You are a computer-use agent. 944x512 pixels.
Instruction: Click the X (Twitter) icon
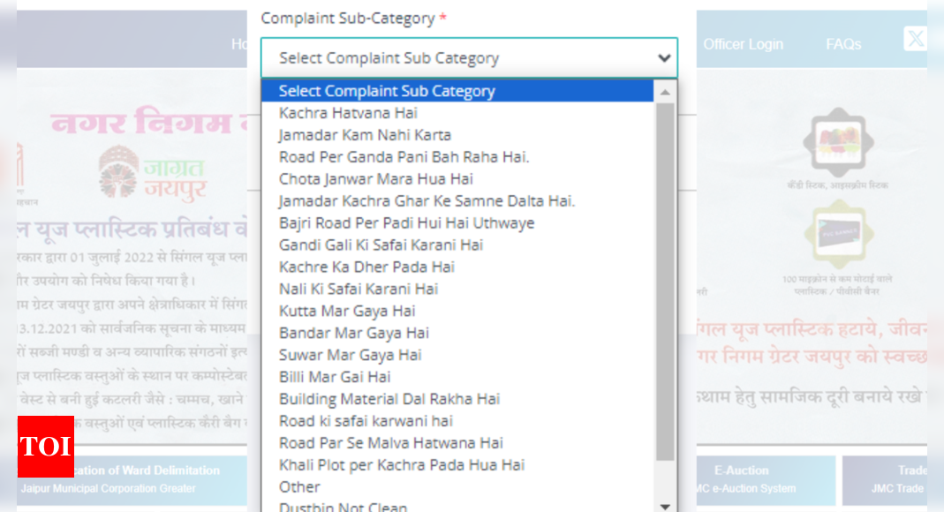point(915,39)
